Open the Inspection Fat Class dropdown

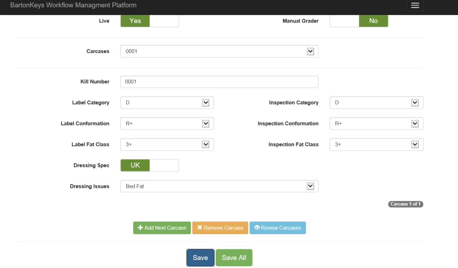[x=415, y=144]
